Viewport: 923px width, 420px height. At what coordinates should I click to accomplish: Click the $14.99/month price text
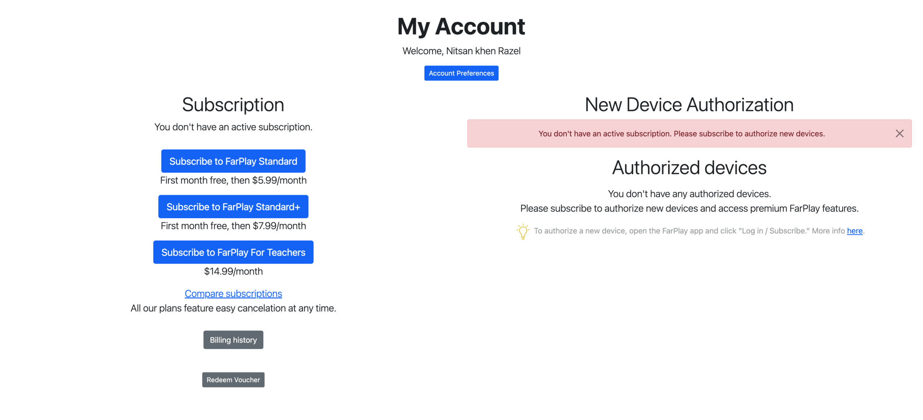pos(233,271)
